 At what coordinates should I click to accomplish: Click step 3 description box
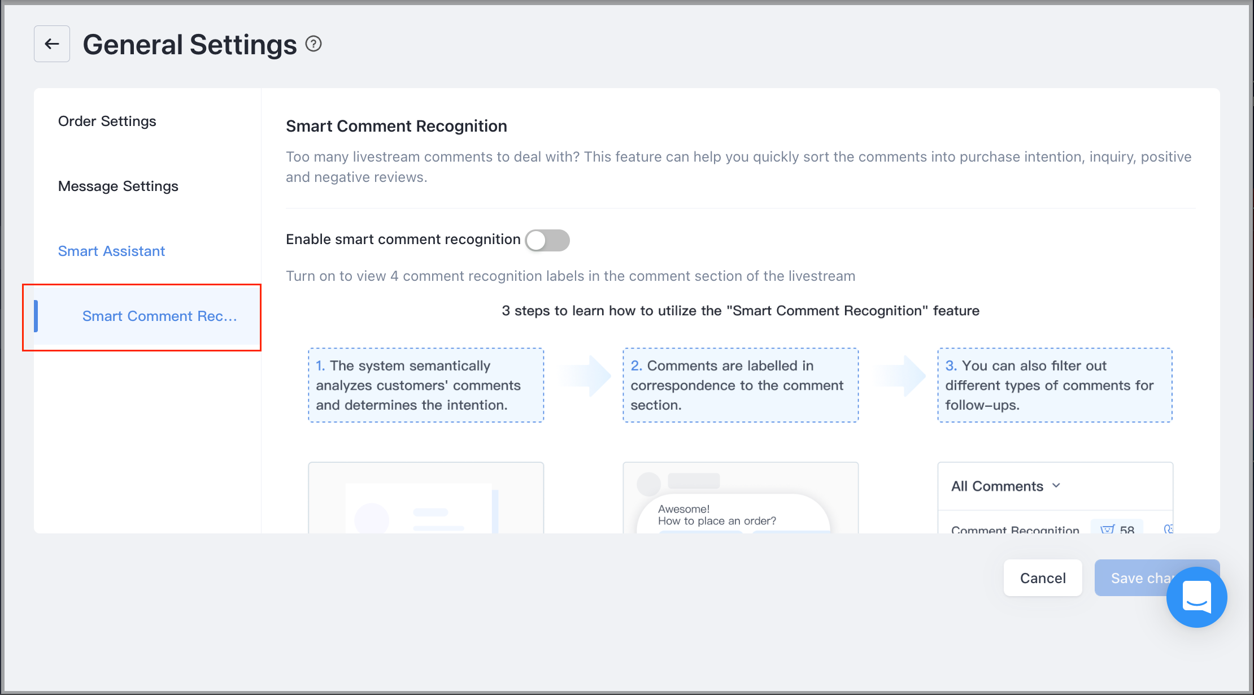coord(1055,385)
